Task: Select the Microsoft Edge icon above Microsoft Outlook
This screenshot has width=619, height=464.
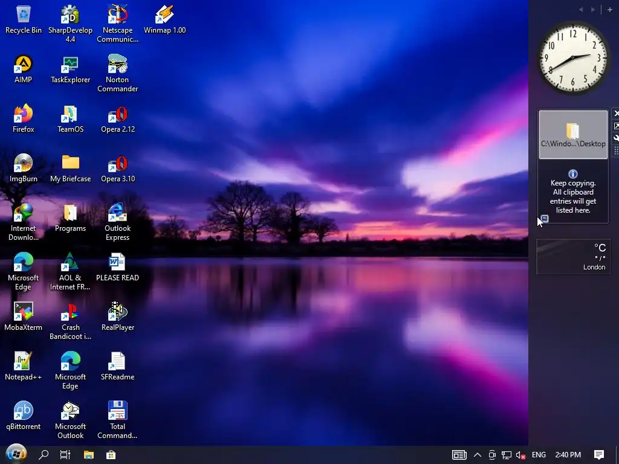Action: (x=70, y=371)
